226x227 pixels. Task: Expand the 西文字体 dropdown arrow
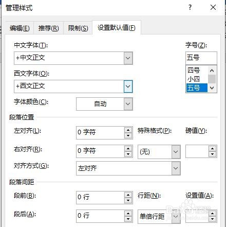click(x=128, y=86)
